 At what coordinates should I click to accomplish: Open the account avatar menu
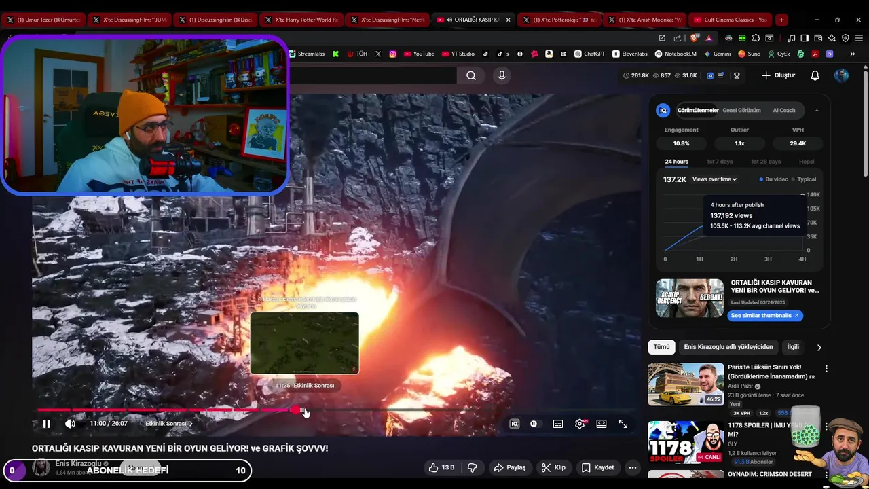(x=841, y=75)
